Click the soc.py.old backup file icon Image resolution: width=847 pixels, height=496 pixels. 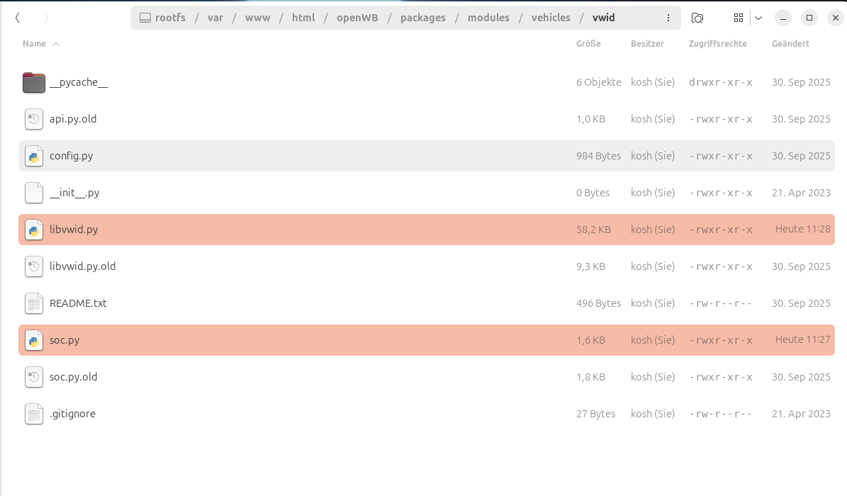(34, 377)
